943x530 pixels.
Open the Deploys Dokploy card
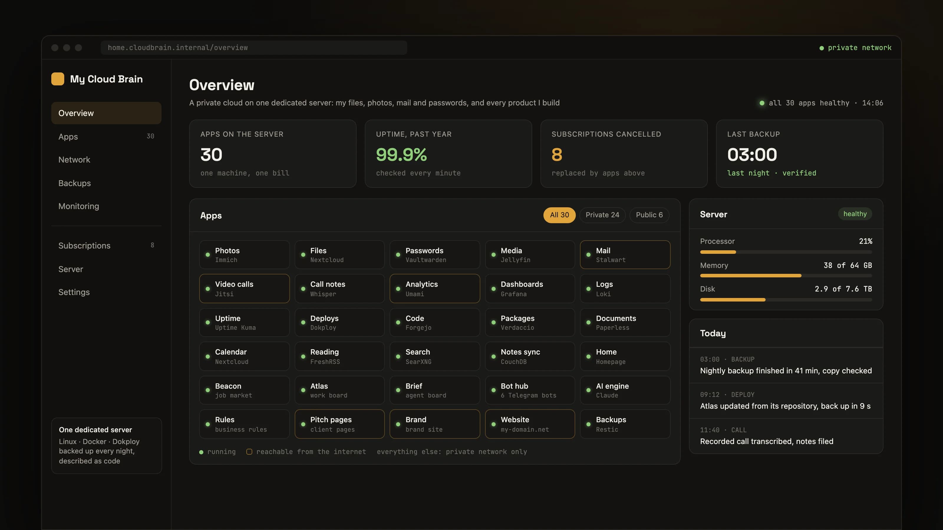pyautogui.click(x=339, y=322)
